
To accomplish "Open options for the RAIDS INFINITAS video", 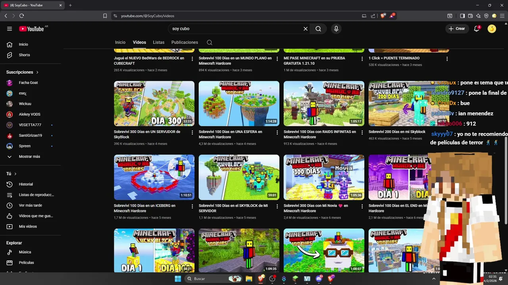I will (x=362, y=132).
